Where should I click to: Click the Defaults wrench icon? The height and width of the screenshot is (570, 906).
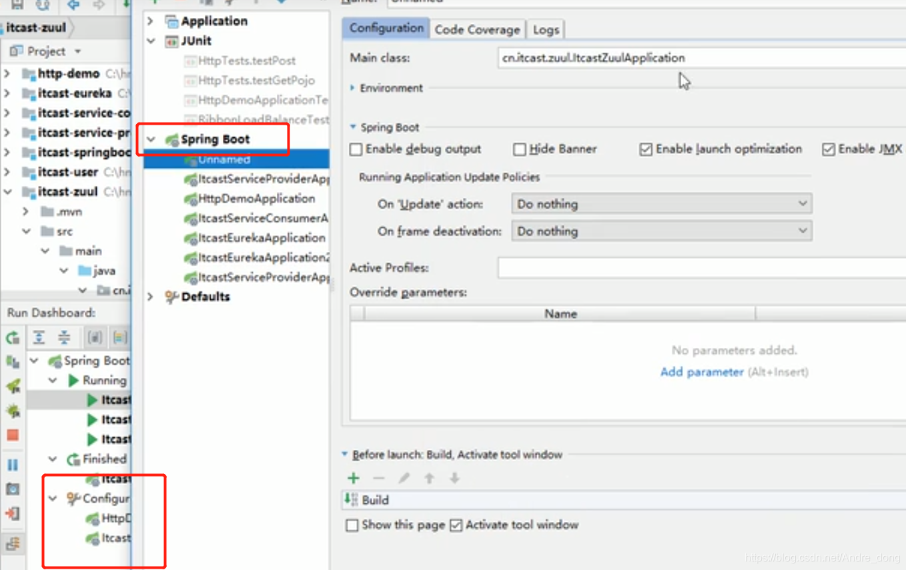coord(171,297)
